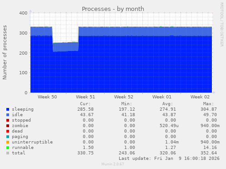Image resolution: width=226 pixels, height=169 pixels.
Task: Click the 'Cur:' column header
Action: 85,104
